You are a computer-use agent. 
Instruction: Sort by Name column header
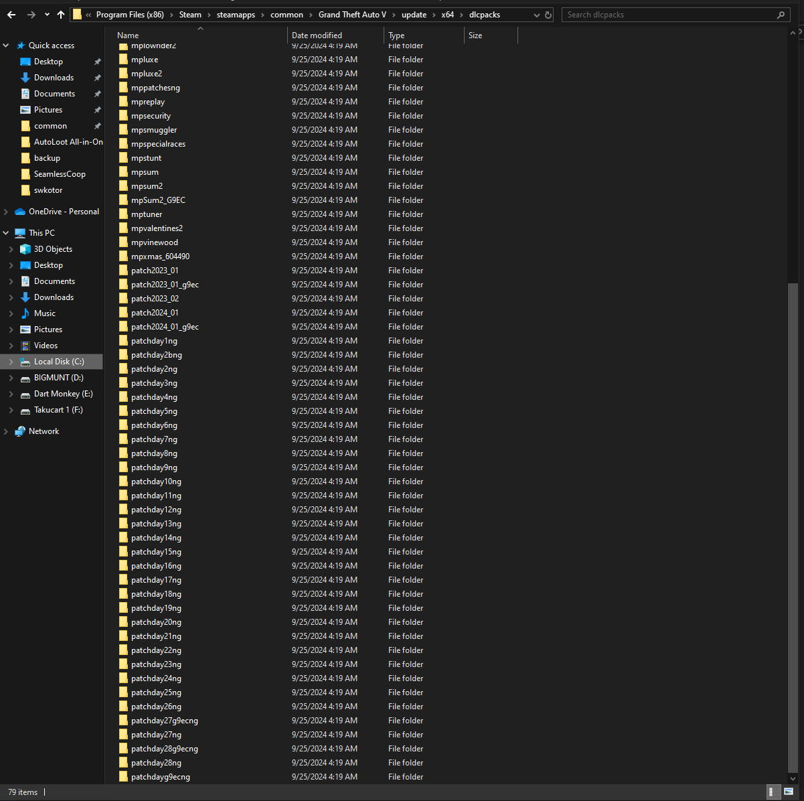click(x=129, y=35)
